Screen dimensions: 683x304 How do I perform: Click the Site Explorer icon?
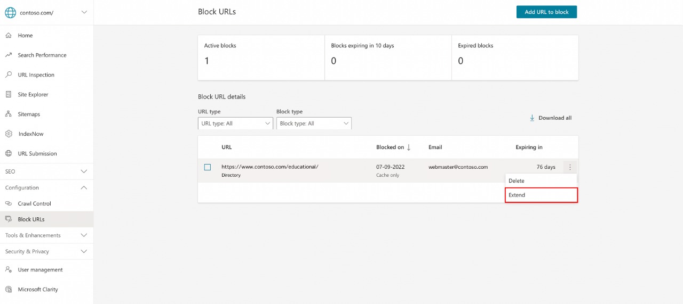[9, 95]
